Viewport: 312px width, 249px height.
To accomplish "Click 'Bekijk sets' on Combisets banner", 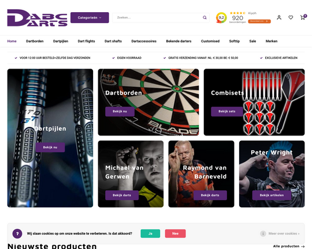I will point(227,111).
